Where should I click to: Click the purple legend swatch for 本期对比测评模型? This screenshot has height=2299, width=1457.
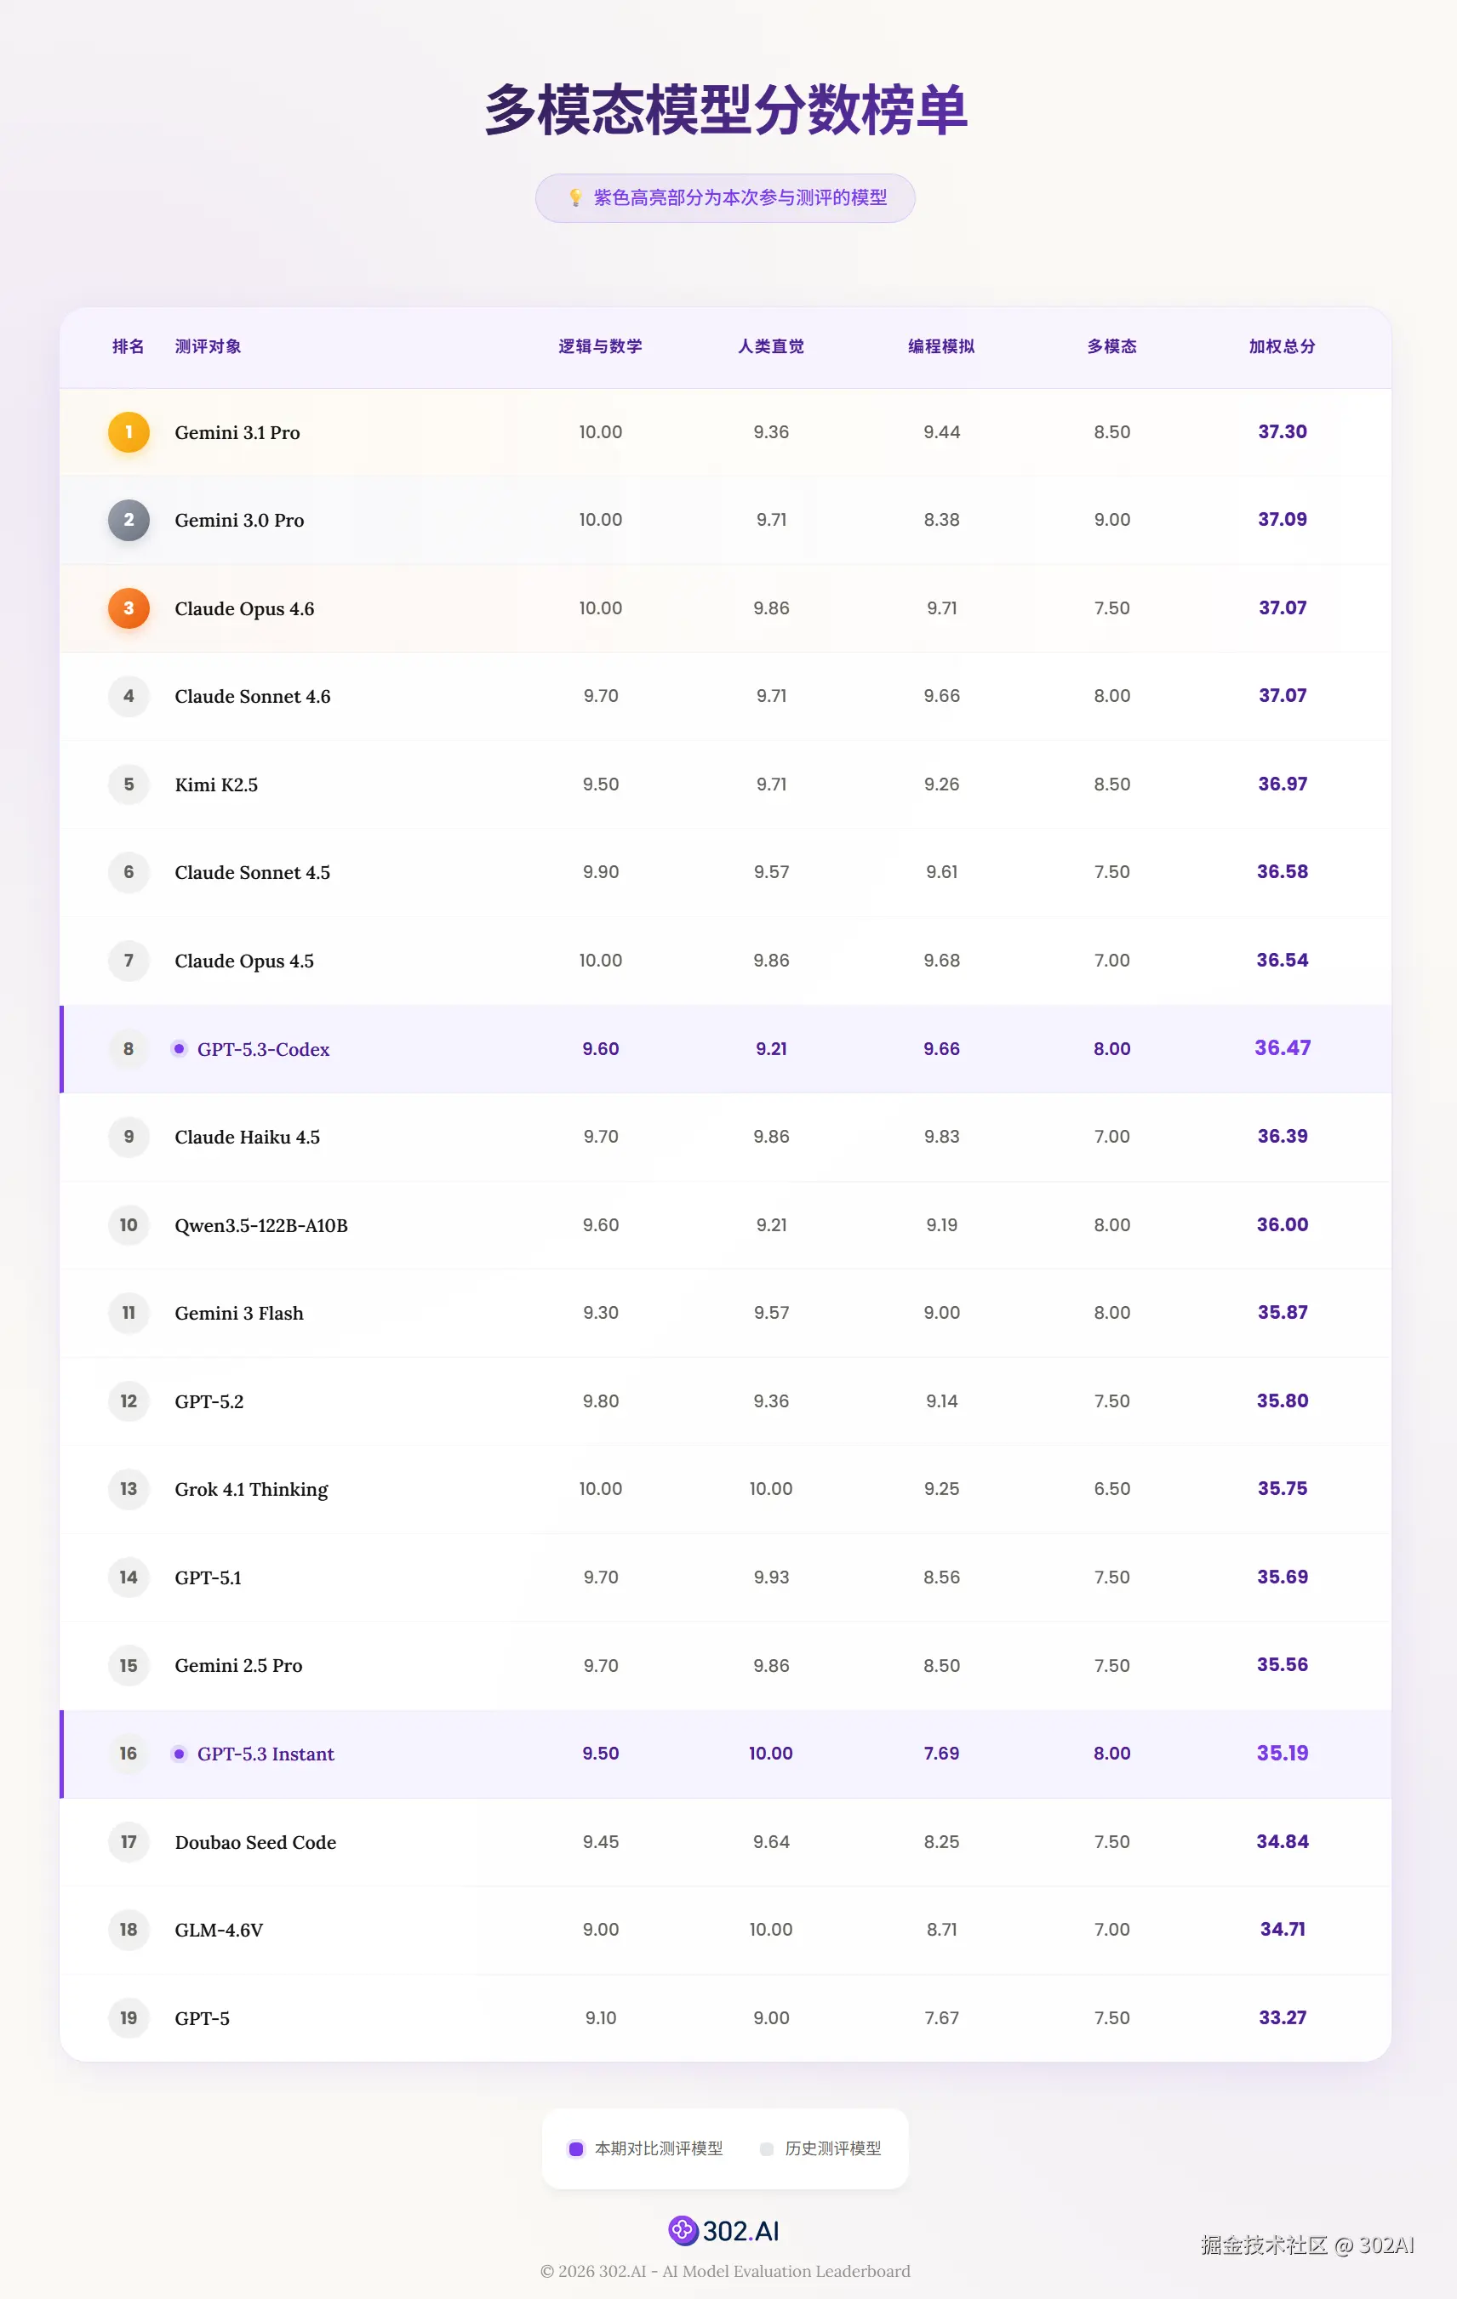click(575, 2148)
